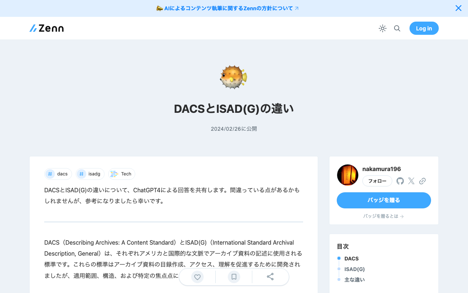
Task: Click the Zenn logo
Action: point(46,28)
